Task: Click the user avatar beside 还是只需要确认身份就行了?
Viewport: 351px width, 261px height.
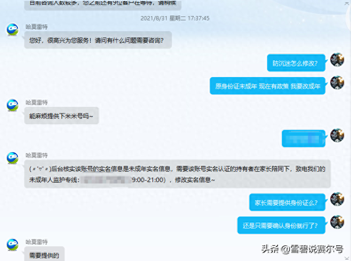Action: click(337, 222)
